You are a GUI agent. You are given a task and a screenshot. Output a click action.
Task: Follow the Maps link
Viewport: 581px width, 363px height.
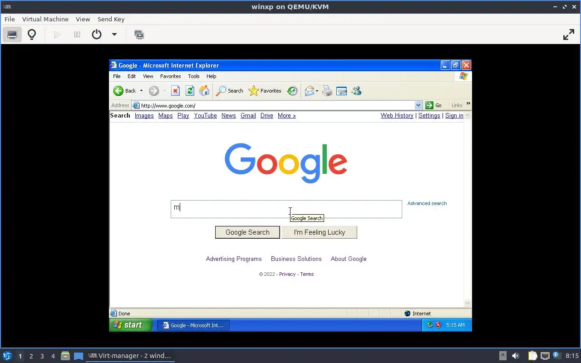pyautogui.click(x=166, y=116)
